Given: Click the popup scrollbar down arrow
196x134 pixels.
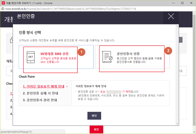Looking at the screenshot, I should tap(177, 124).
